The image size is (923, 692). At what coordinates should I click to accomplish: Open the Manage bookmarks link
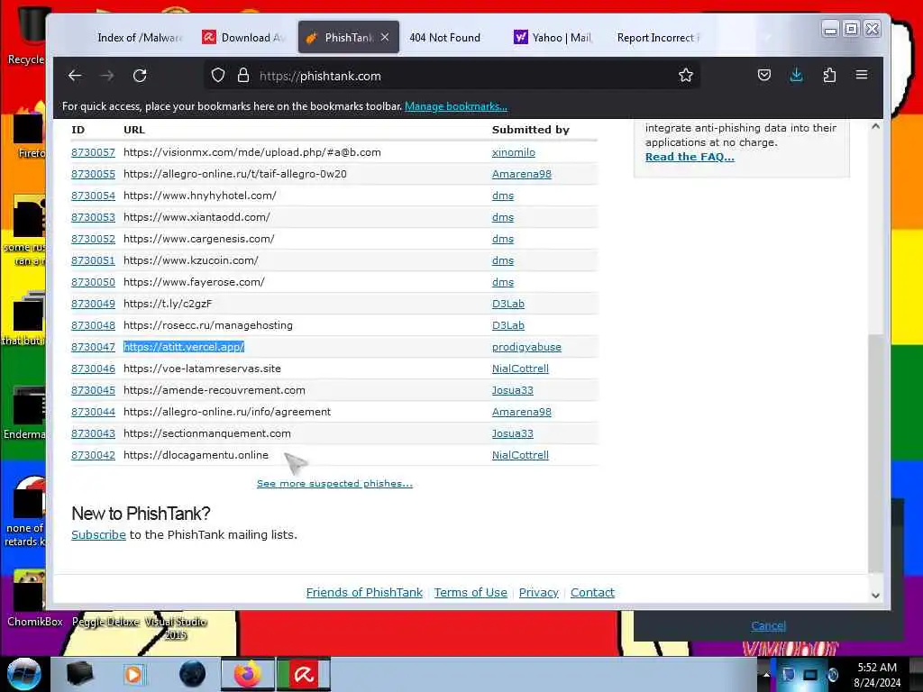tap(455, 106)
